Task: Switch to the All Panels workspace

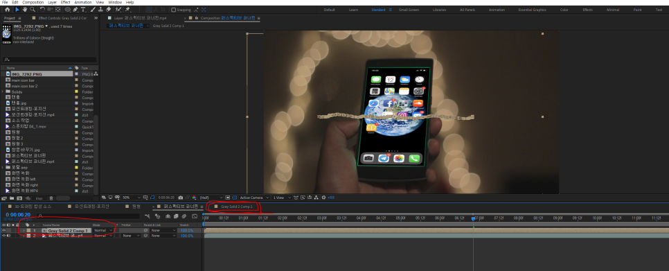Action: point(467,10)
